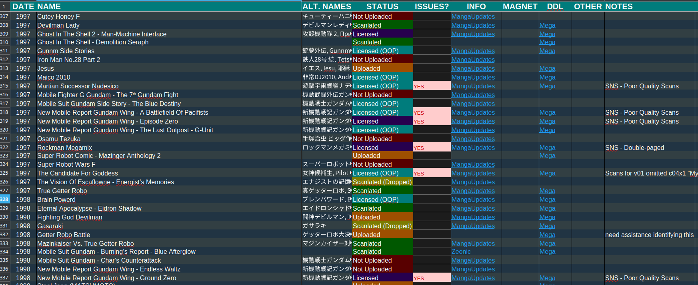Select 'Not Uploaded' status for Cutey Honey F
This screenshot has height=285, width=698.
tap(382, 16)
